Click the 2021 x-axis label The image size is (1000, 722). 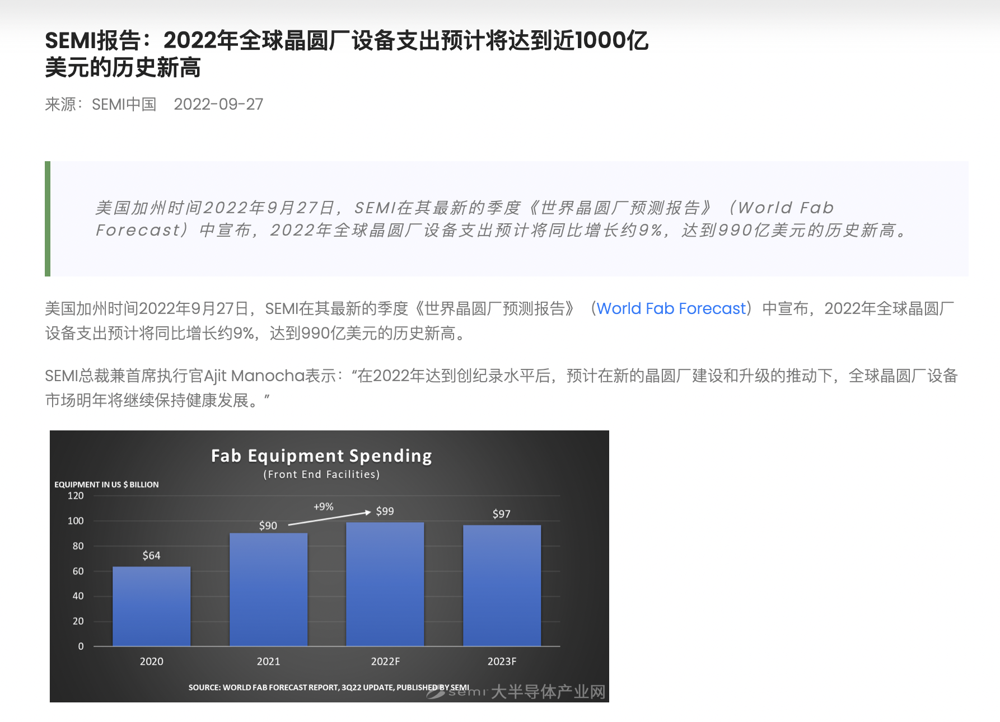click(x=268, y=662)
